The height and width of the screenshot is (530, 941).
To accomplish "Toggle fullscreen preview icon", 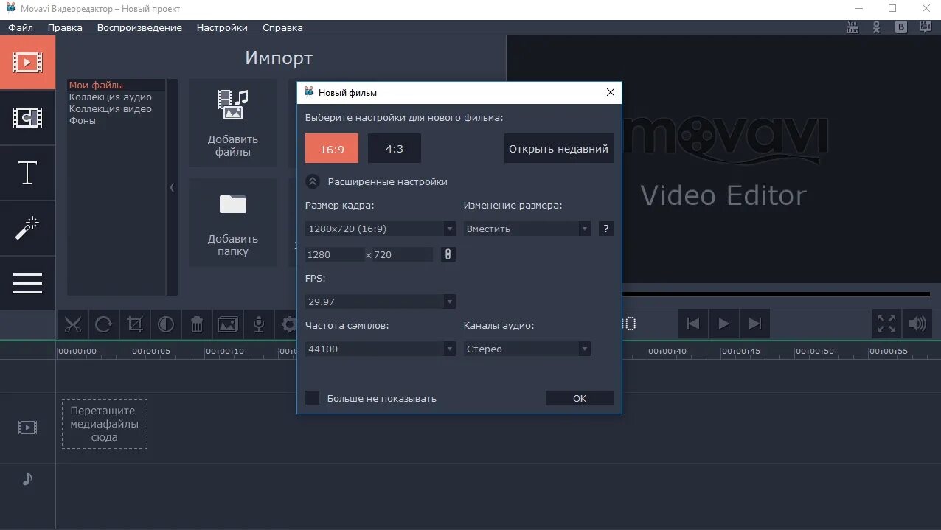I will pyautogui.click(x=886, y=324).
